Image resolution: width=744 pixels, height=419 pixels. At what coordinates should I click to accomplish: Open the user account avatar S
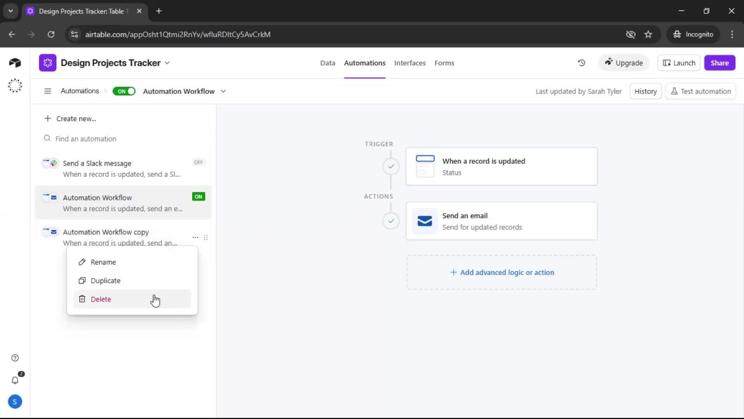15,402
